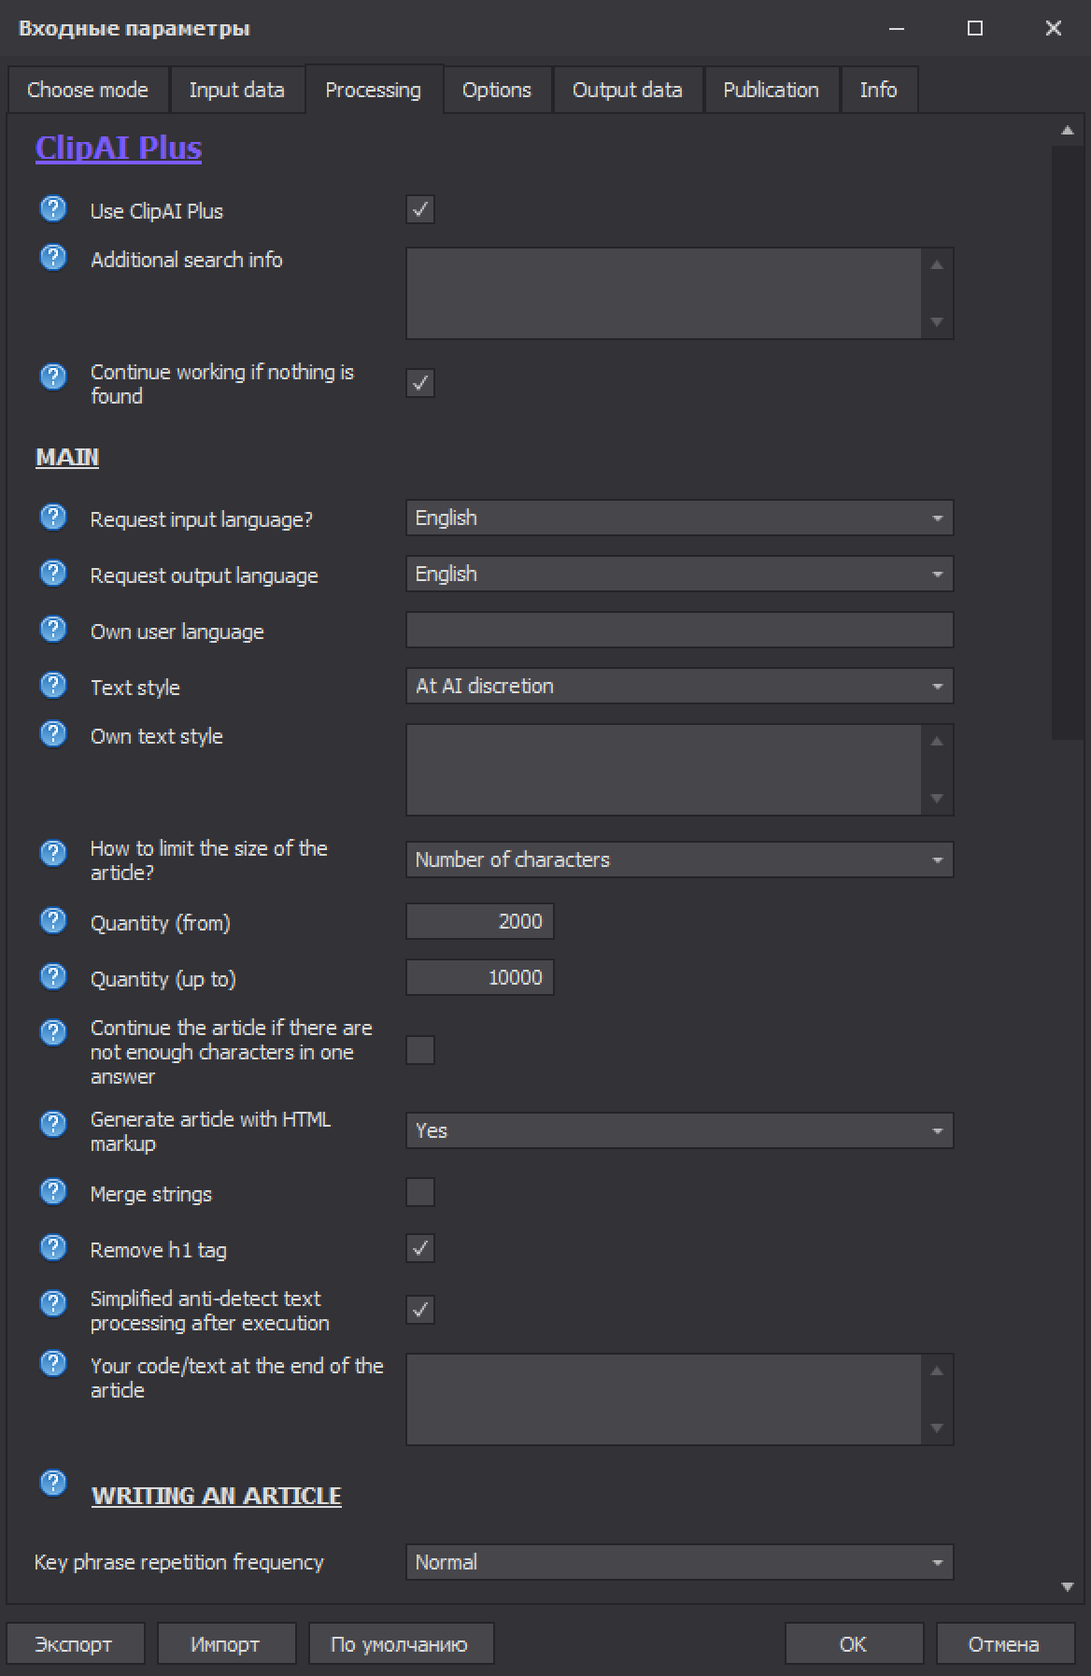1091x1676 pixels.
Task: Open the ClipAI Plus link
Action: click(119, 148)
